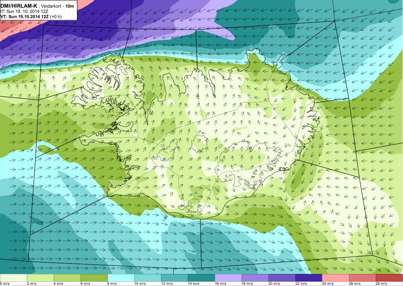The height and width of the screenshot is (286, 403).
Task: Click the dark teal 14–16 m/s legend swatch
Action: pos(201,278)
